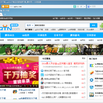Open the 空间素材 navigation tab
Image resolution: width=103 pixels, height=103 pixels.
coord(91,35)
